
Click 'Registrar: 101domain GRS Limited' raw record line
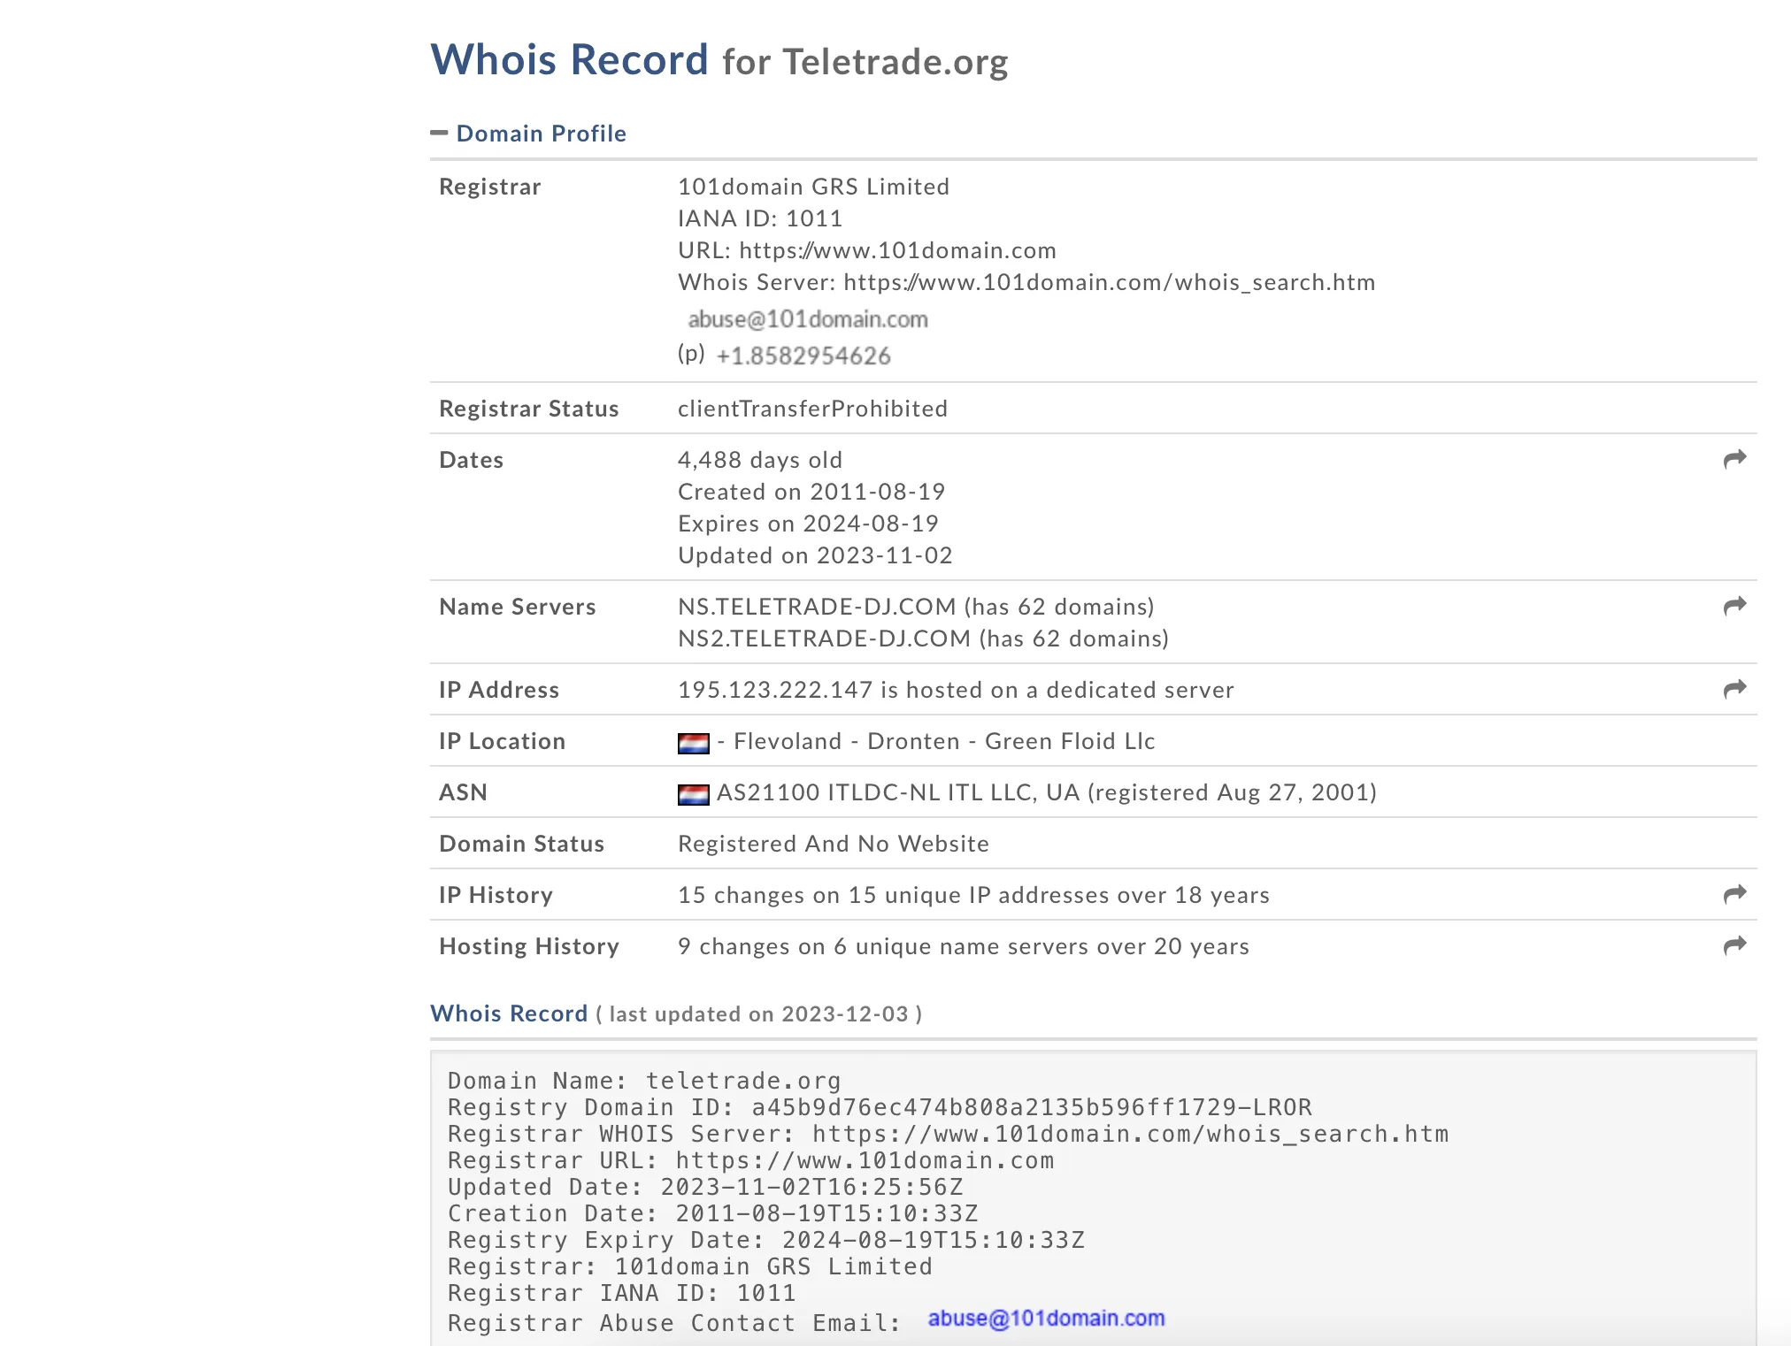(690, 1266)
